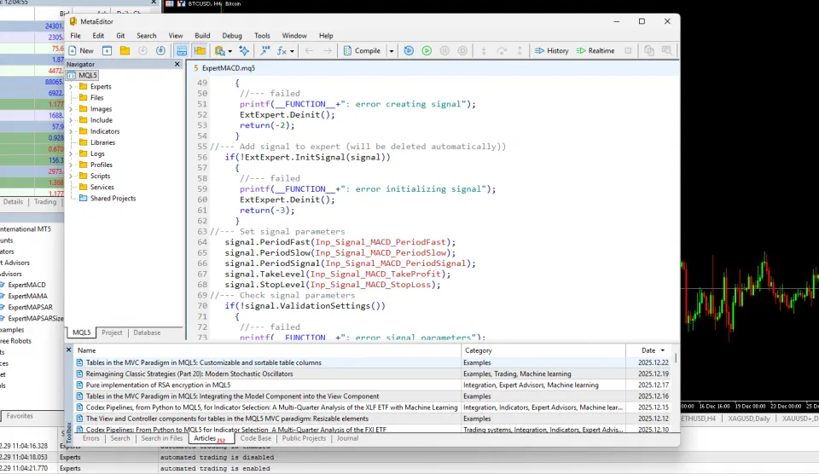The height and width of the screenshot is (474, 819).
Task: Click the insert function fx icon
Action: 282,51
